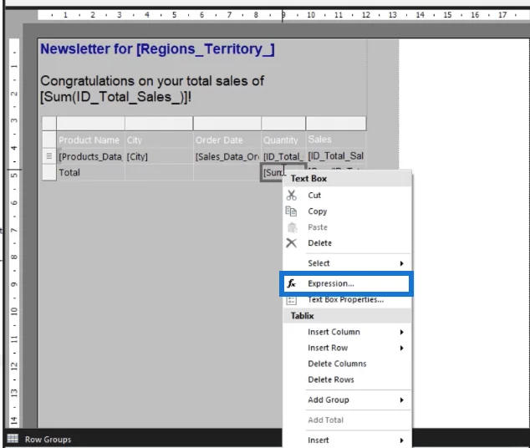The image size is (530, 448).
Task: Choose Delete from the context menu
Action: 348,243
